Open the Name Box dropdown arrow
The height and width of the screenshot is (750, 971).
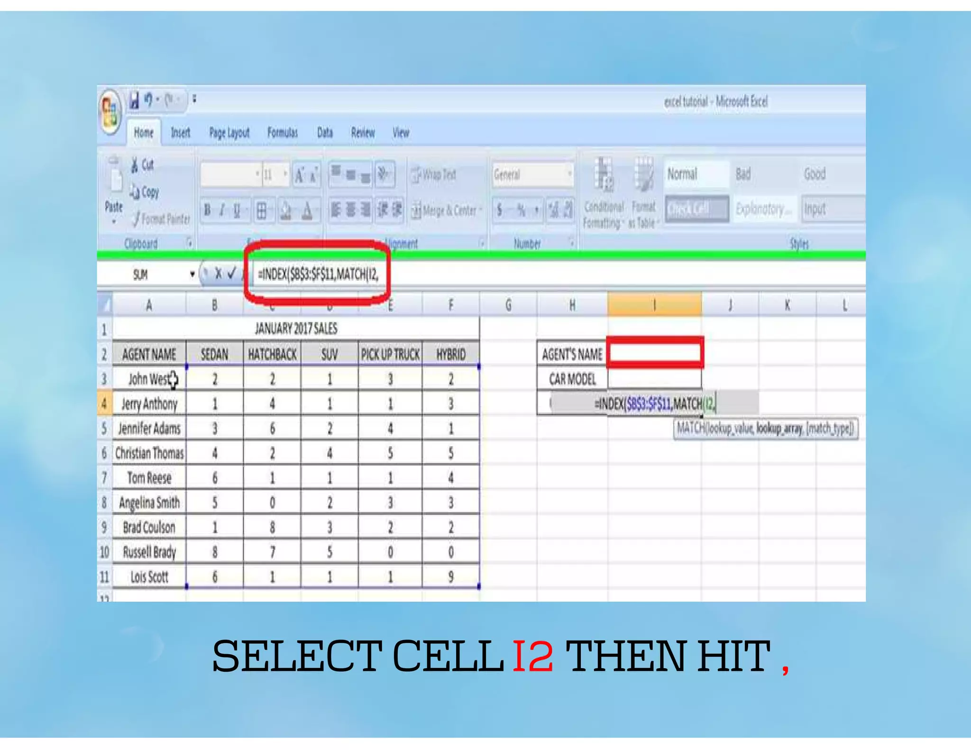(x=192, y=274)
